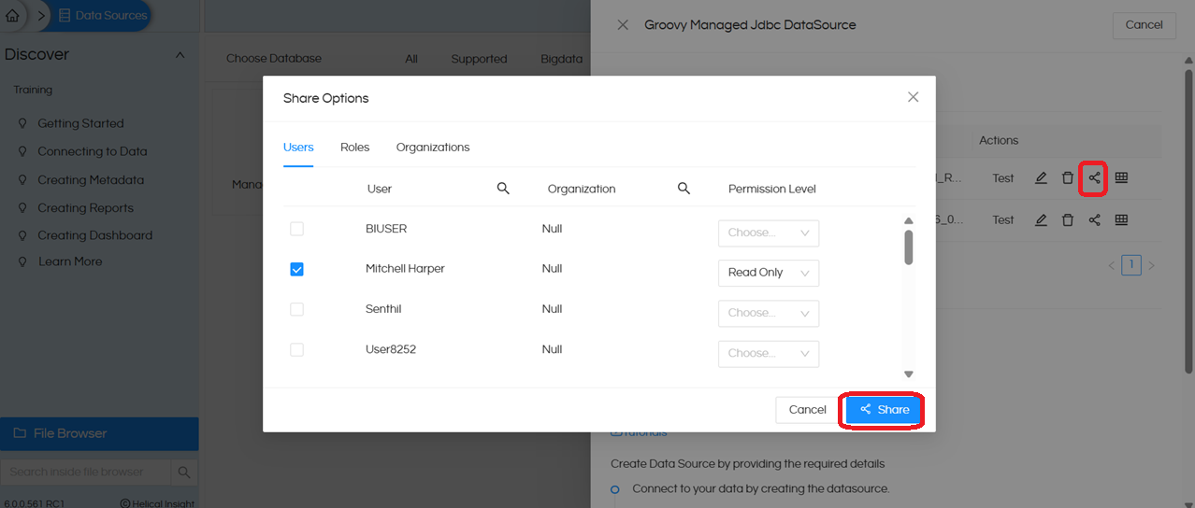Screen dimensions: 1195x508
Task: Close the Share Options dialog with X
Action: 913,97
